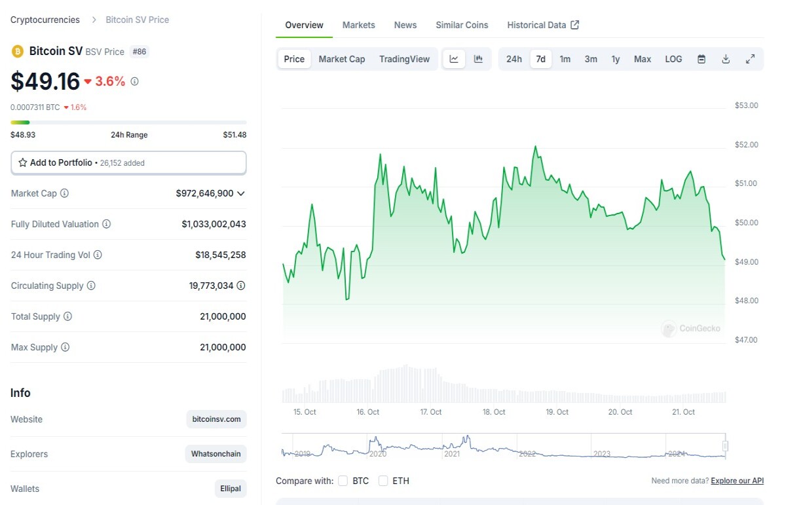Switch to candlestick chart icon
This screenshot has width=786, height=505.
click(479, 59)
